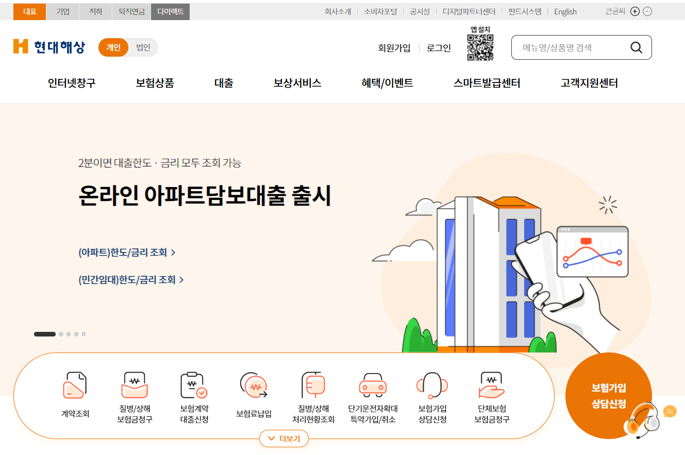This screenshot has width=685, height=455.
Task: Switch account mode to 법인
Action: (x=142, y=47)
